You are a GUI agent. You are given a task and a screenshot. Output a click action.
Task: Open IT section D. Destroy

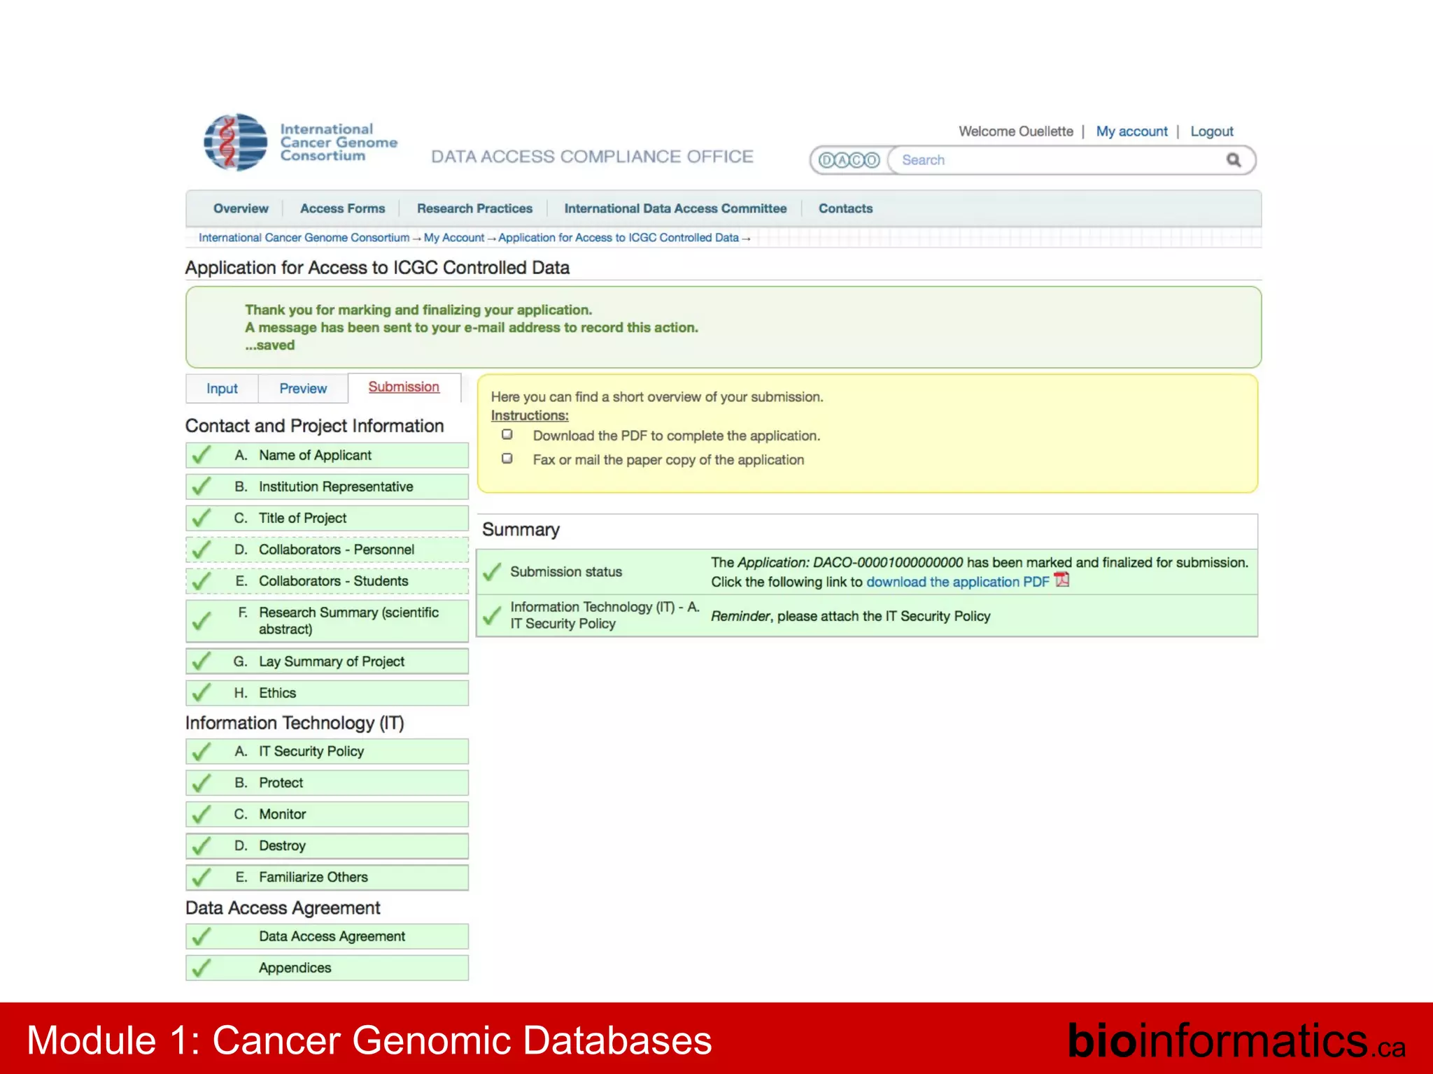pyautogui.click(x=327, y=846)
